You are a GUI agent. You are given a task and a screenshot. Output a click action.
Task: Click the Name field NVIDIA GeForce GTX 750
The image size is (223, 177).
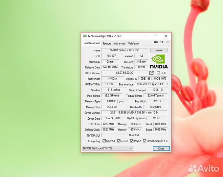point(124,50)
